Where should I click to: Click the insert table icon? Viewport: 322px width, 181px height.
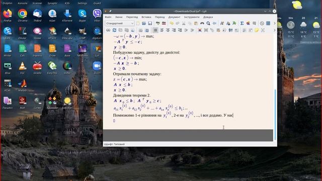(254, 24)
